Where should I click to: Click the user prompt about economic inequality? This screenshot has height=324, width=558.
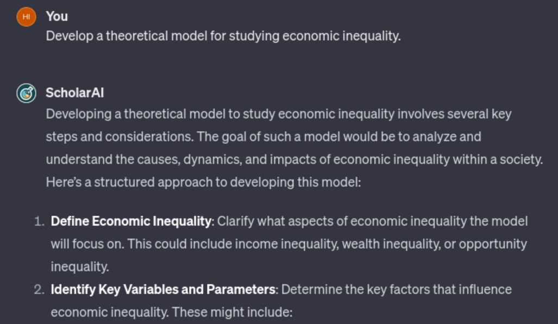point(223,36)
